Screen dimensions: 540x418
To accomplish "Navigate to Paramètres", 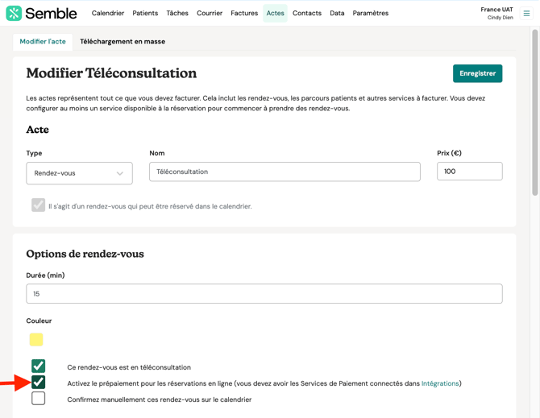I will [x=370, y=13].
